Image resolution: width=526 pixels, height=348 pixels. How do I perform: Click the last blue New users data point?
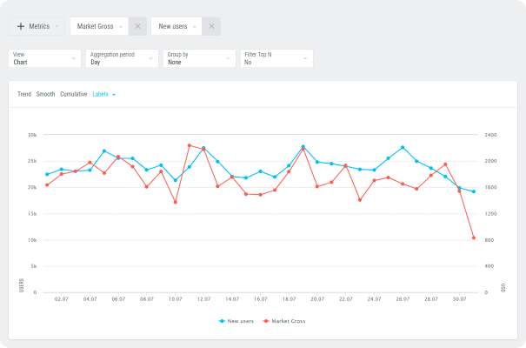tap(474, 191)
